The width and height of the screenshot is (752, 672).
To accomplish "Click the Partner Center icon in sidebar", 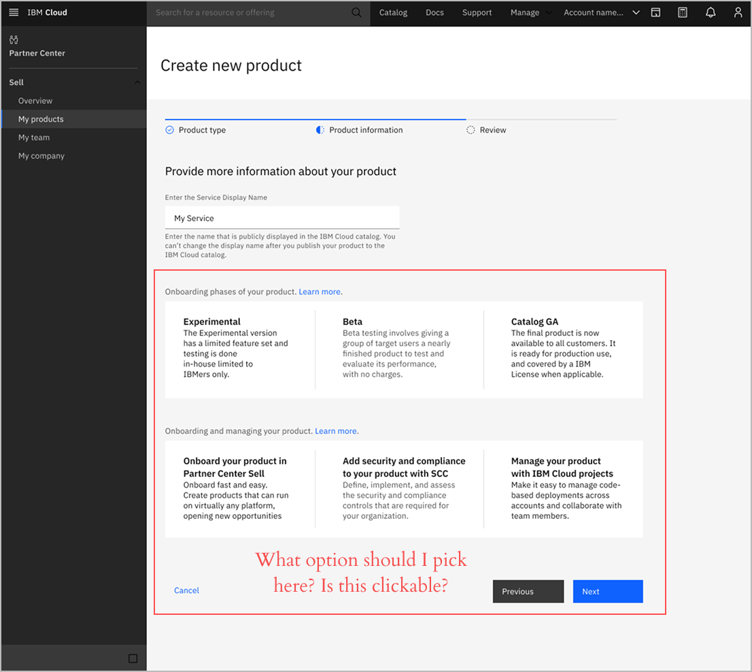I will [14, 40].
